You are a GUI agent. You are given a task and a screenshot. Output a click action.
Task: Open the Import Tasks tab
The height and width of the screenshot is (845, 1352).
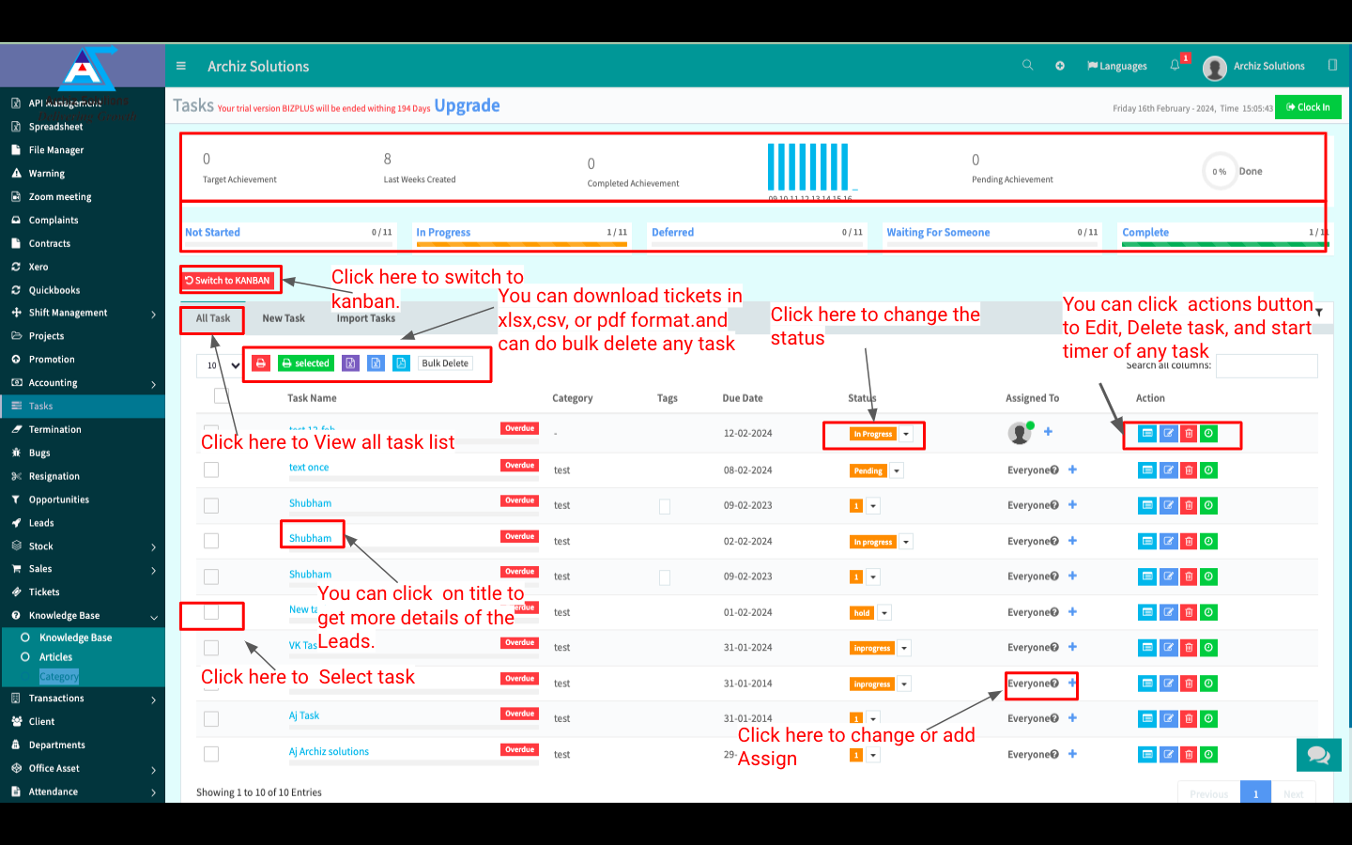pyautogui.click(x=366, y=318)
